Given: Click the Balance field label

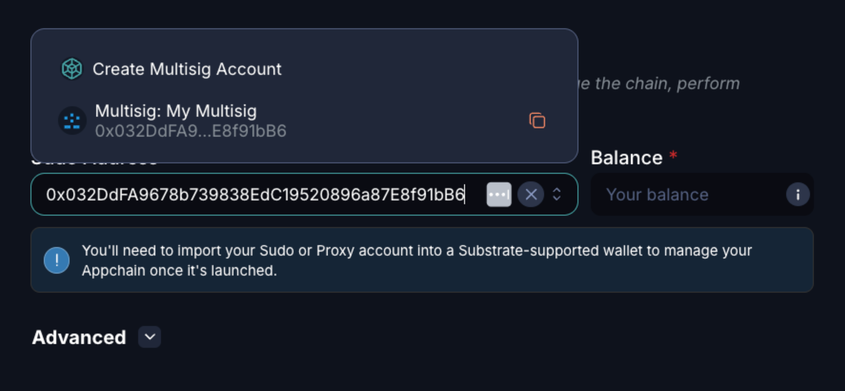Looking at the screenshot, I should click(x=627, y=158).
